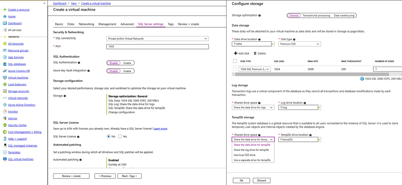Open the Disk type Premium SSD dropdown
Viewport: 402px width, 185px height.
300,44
